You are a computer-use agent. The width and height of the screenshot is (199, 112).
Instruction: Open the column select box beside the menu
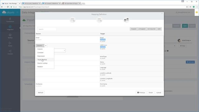point(60,50)
